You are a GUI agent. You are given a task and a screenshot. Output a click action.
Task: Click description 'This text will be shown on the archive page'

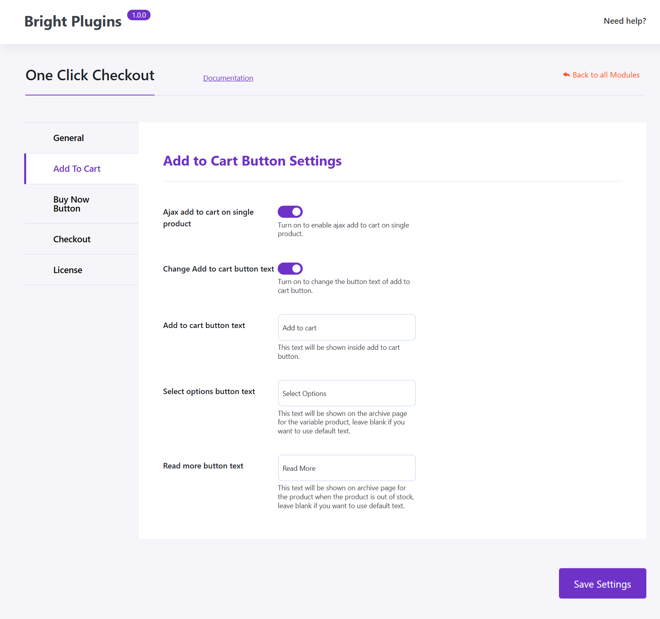342,422
